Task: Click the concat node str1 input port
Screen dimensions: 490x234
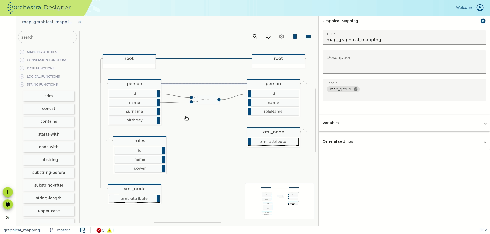Action: click(191, 97)
